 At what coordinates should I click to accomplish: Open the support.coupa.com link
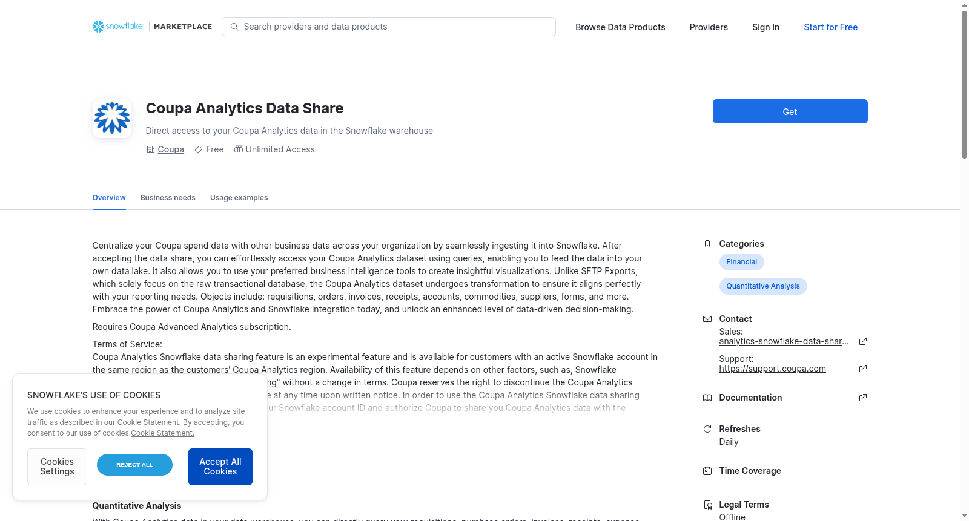pos(772,369)
